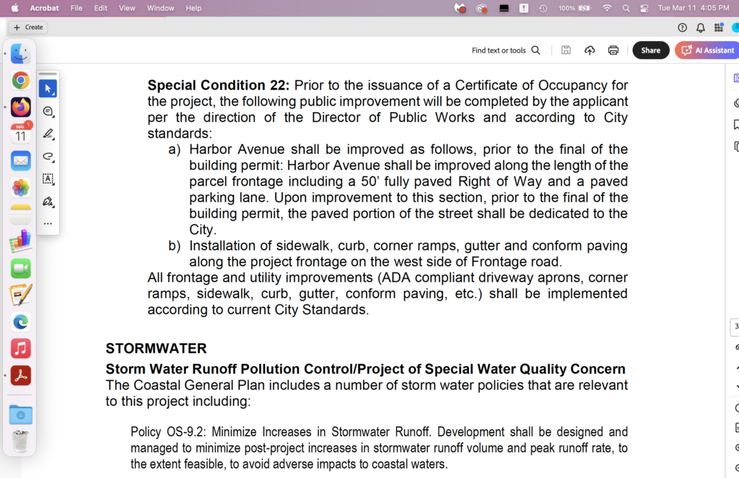Click the Find text or tools field

click(506, 50)
